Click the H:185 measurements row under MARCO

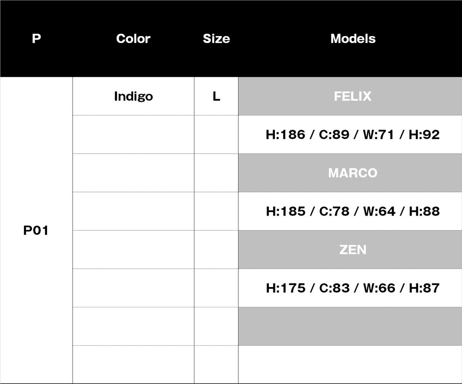pos(353,211)
